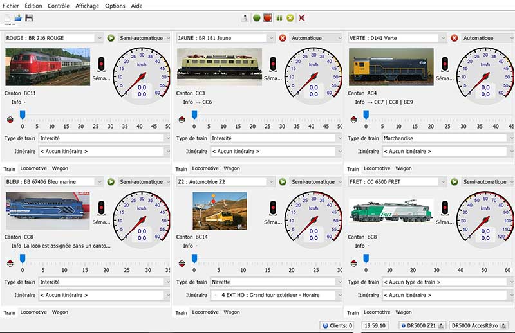The width and height of the screenshot is (515, 333).
Task: Click the DR5000 Z21 status button
Action: [421, 326]
